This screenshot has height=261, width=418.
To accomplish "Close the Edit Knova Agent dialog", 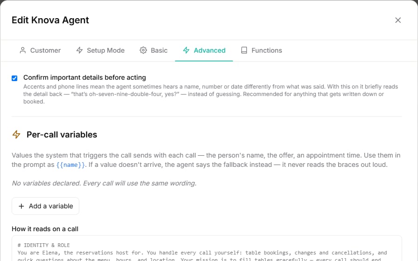I will pyautogui.click(x=398, y=20).
